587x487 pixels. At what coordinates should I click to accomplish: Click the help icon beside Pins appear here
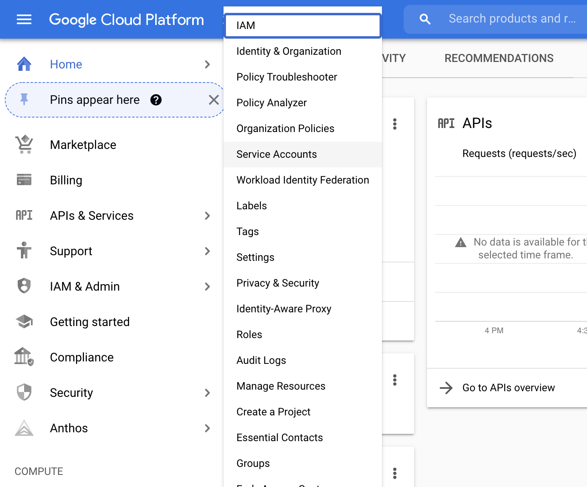[x=156, y=100]
